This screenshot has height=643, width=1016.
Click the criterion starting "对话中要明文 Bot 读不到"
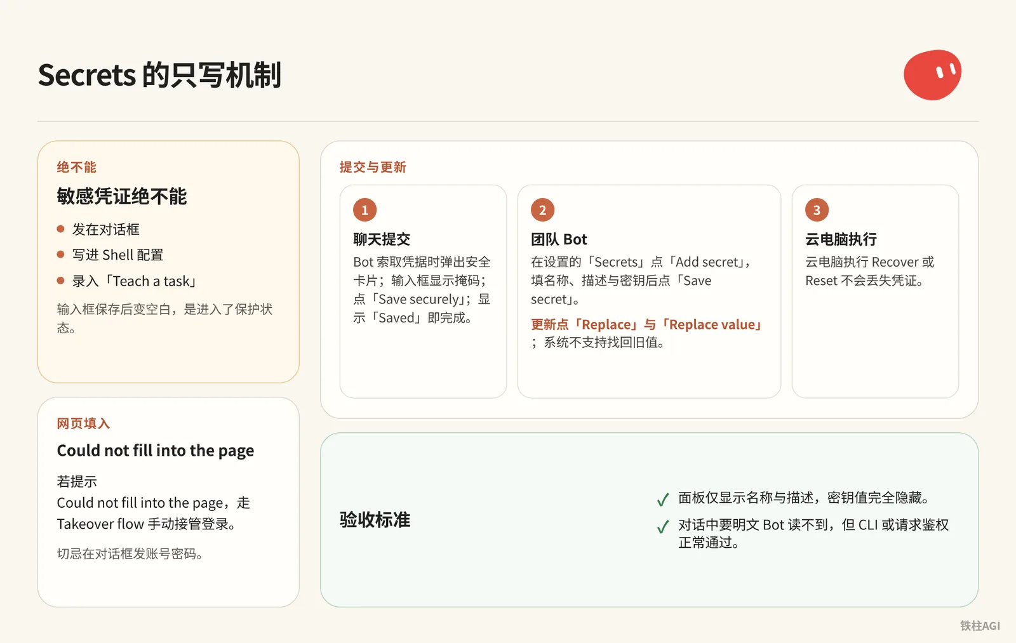(x=813, y=533)
